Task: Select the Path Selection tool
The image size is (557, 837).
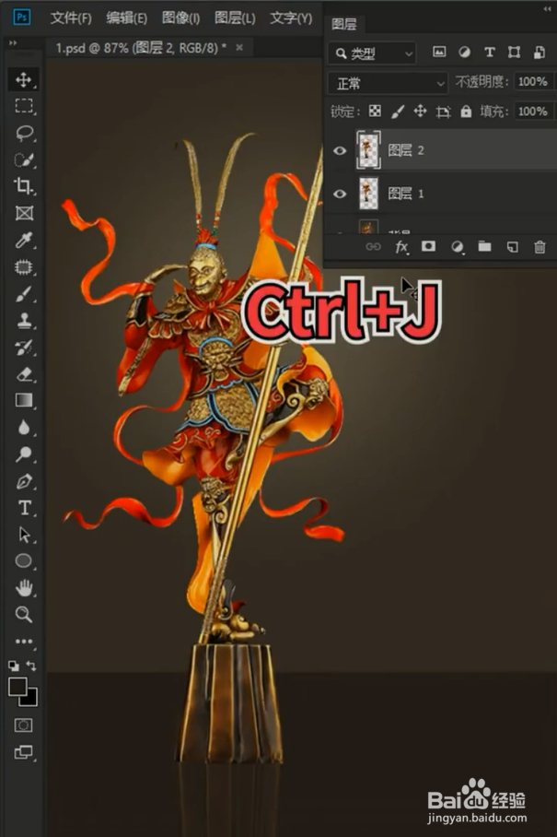Action: pyautogui.click(x=23, y=535)
